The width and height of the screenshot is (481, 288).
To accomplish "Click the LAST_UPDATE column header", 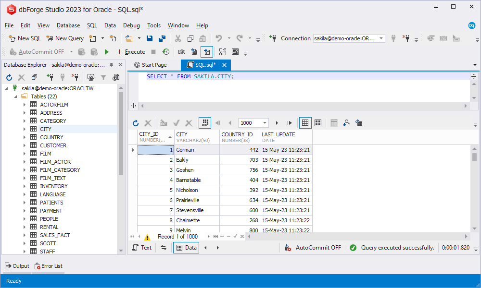I will coord(286,137).
